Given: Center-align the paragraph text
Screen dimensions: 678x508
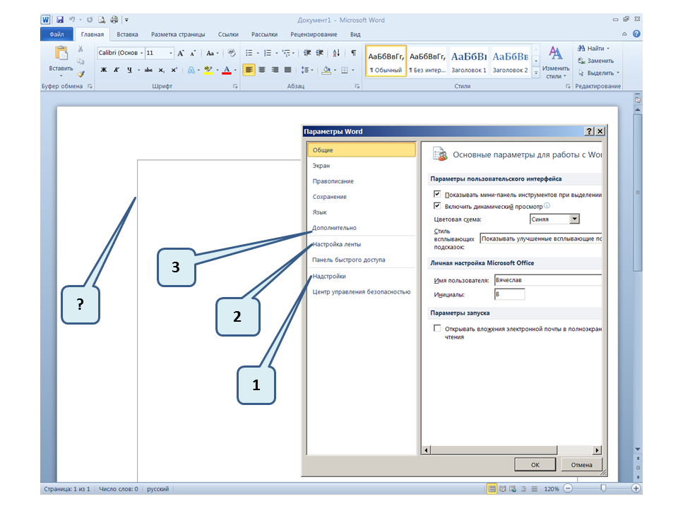Looking at the screenshot, I should (262, 70).
